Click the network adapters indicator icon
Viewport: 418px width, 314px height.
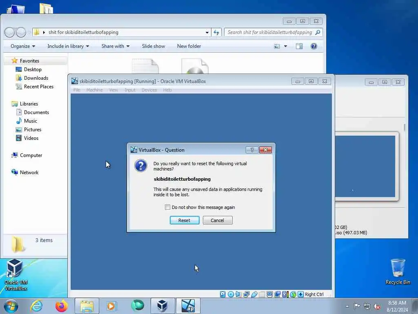tap(246, 294)
